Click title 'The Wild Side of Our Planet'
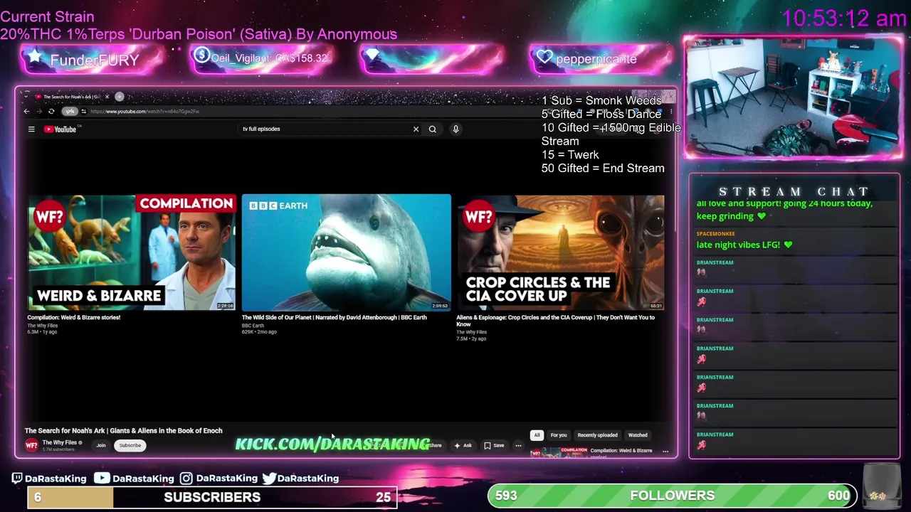Image resolution: width=911 pixels, height=512 pixels. point(334,317)
